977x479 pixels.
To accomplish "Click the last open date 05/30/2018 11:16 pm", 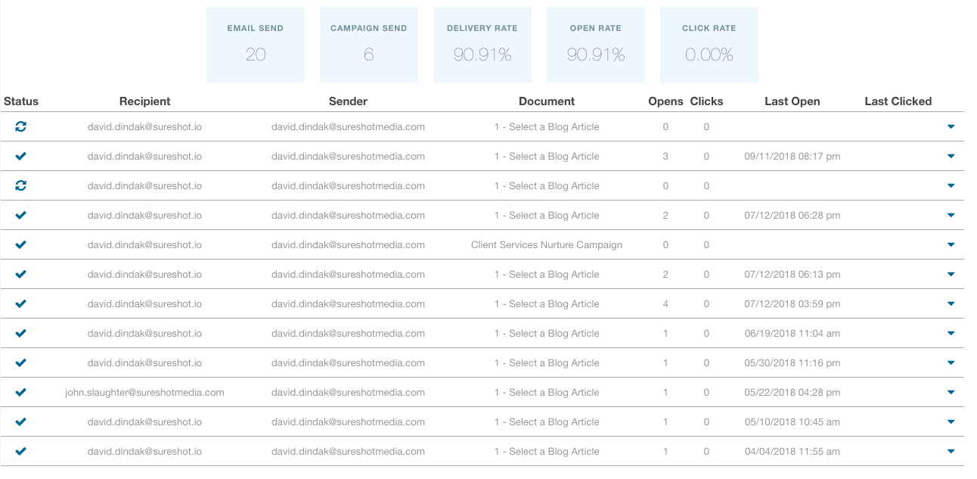I will (x=792, y=363).
